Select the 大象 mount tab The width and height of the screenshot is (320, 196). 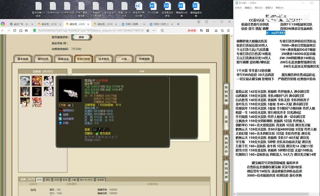point(74,179)
